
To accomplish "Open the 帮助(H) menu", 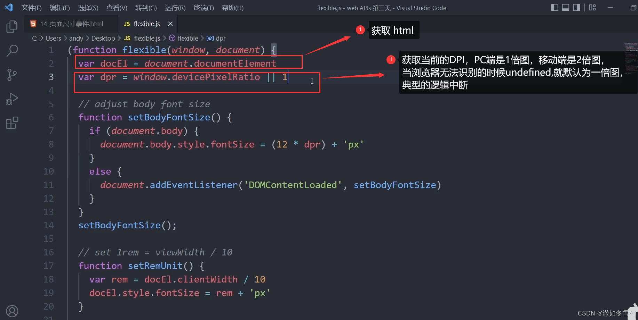I will coord(233,8).
